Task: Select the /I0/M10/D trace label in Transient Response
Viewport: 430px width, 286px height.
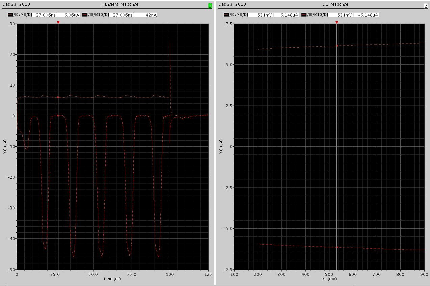Action: pyautogui.click(x=98, y=15)
